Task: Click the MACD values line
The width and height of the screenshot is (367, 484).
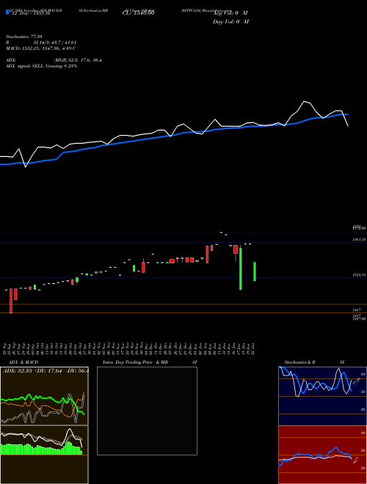Action: pos(41,48)
